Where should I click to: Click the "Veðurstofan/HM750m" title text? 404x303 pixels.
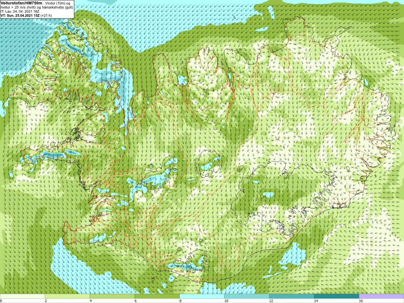tap(21, 3)
